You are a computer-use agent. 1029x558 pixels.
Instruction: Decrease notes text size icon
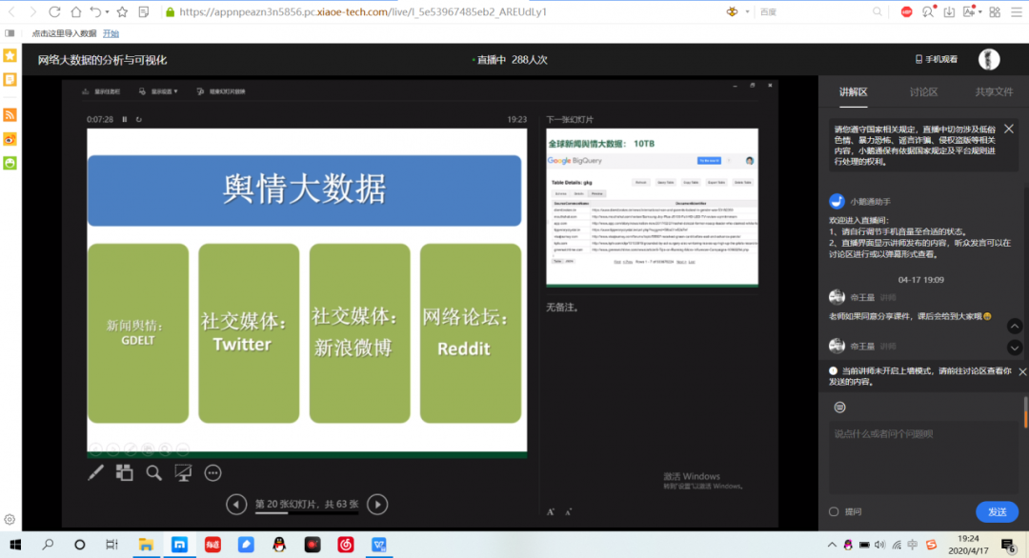point(568,511)
